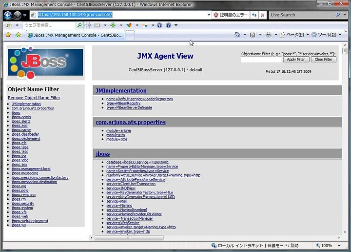The height and width of the screenshot is (252, 351).
Task: Open the certificate error security report
Action: [x=231, y=15]
